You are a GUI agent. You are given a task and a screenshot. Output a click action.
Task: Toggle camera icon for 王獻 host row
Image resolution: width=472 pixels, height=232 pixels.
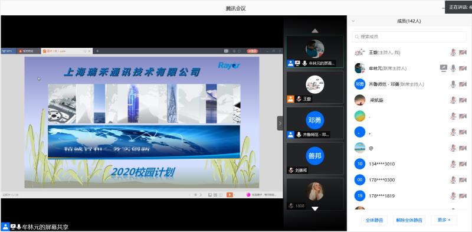pos(463,53)
